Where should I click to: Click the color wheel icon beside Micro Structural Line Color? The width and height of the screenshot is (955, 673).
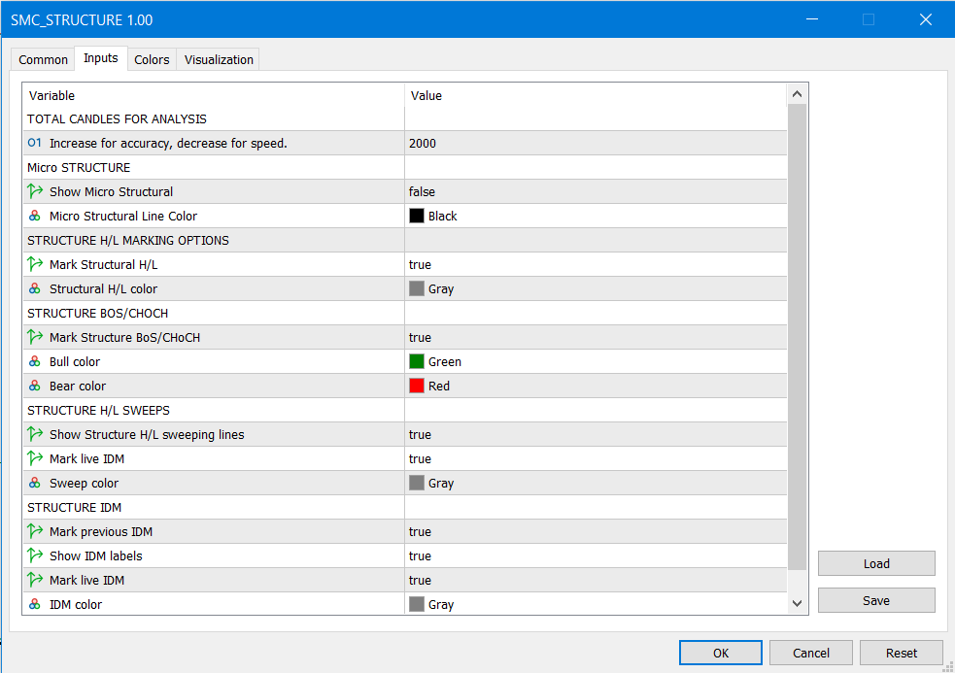pos(35,216)
